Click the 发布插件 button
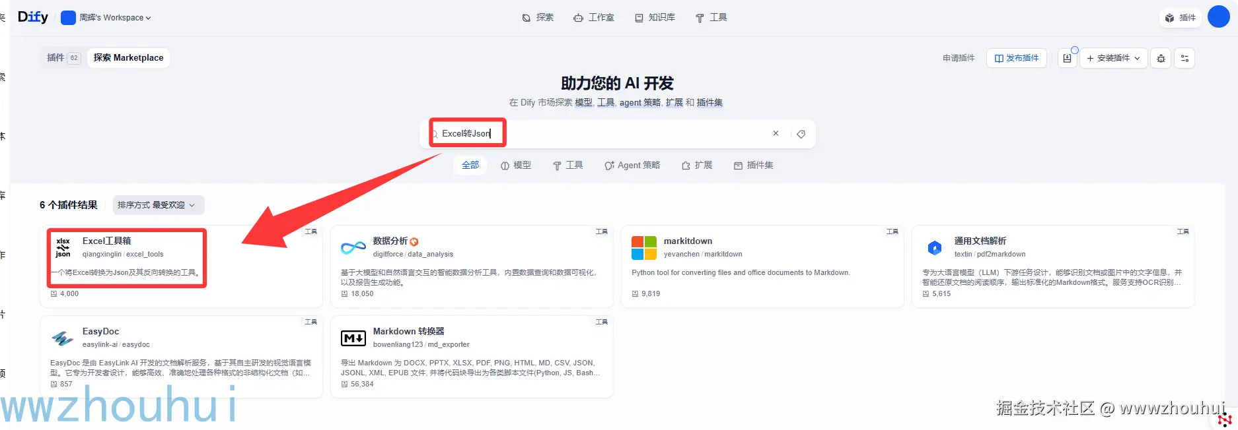This screenshot has width=1238, height=430. point(1017,58)
